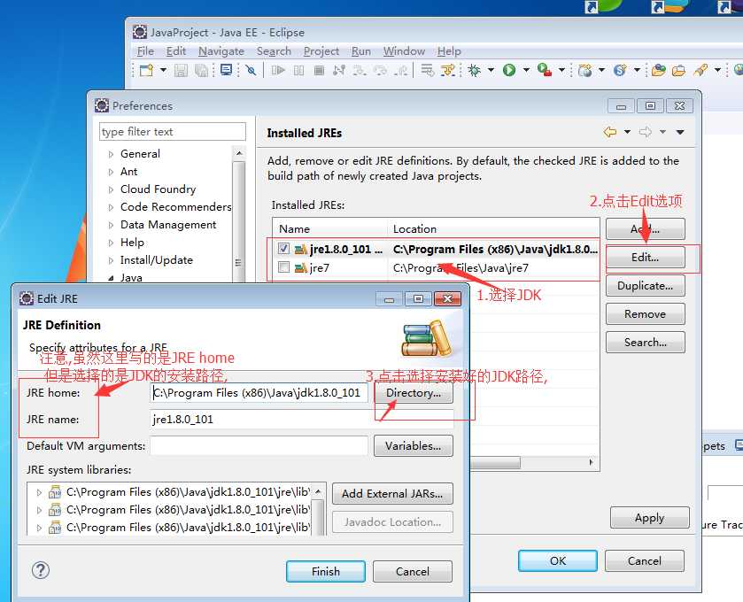
Task: Click the console monitor icon in toolbar
Action: coord(226,70)
